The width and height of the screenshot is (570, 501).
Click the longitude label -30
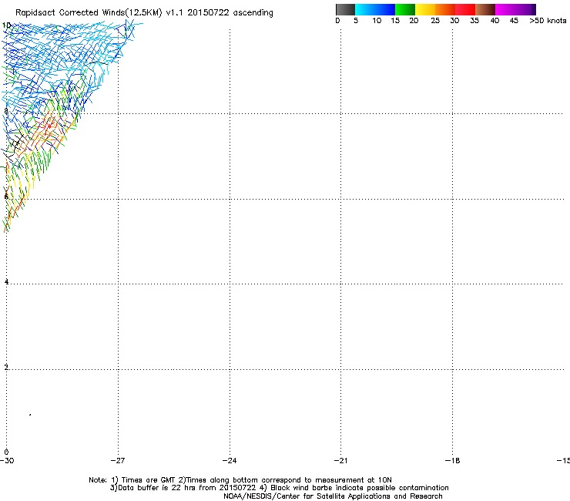7,461
